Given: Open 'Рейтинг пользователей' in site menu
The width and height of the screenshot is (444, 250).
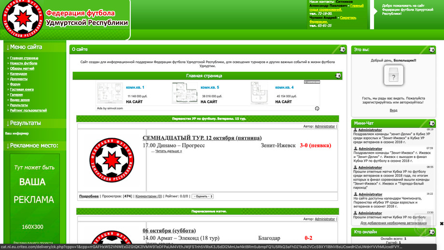Looking at the screenshot, I should click(28, 110).
